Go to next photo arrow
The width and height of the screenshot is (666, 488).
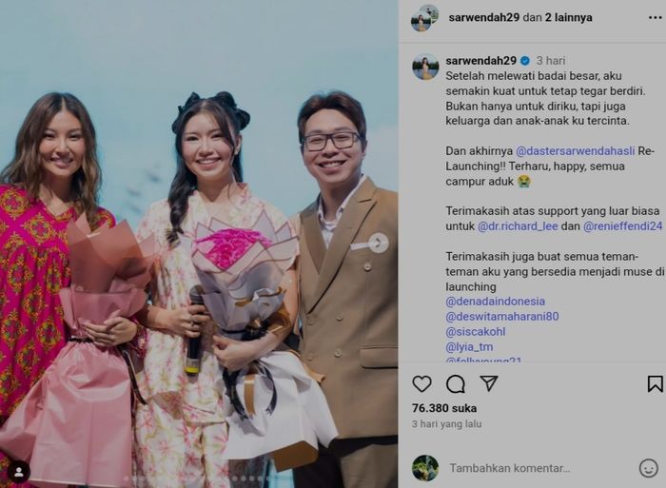tap(378, 243)
